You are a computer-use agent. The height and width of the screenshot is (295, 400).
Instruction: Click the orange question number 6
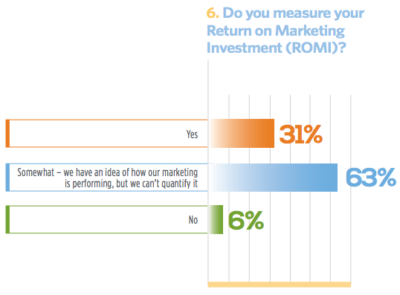coord(213,13)
